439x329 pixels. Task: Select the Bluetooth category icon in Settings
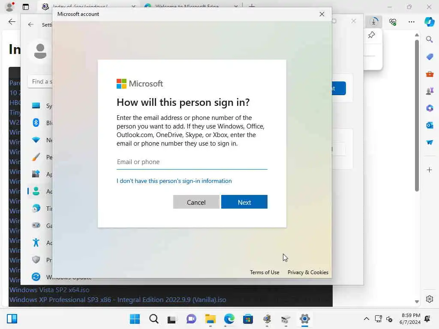pyautogui.click(x=36, y=123)
